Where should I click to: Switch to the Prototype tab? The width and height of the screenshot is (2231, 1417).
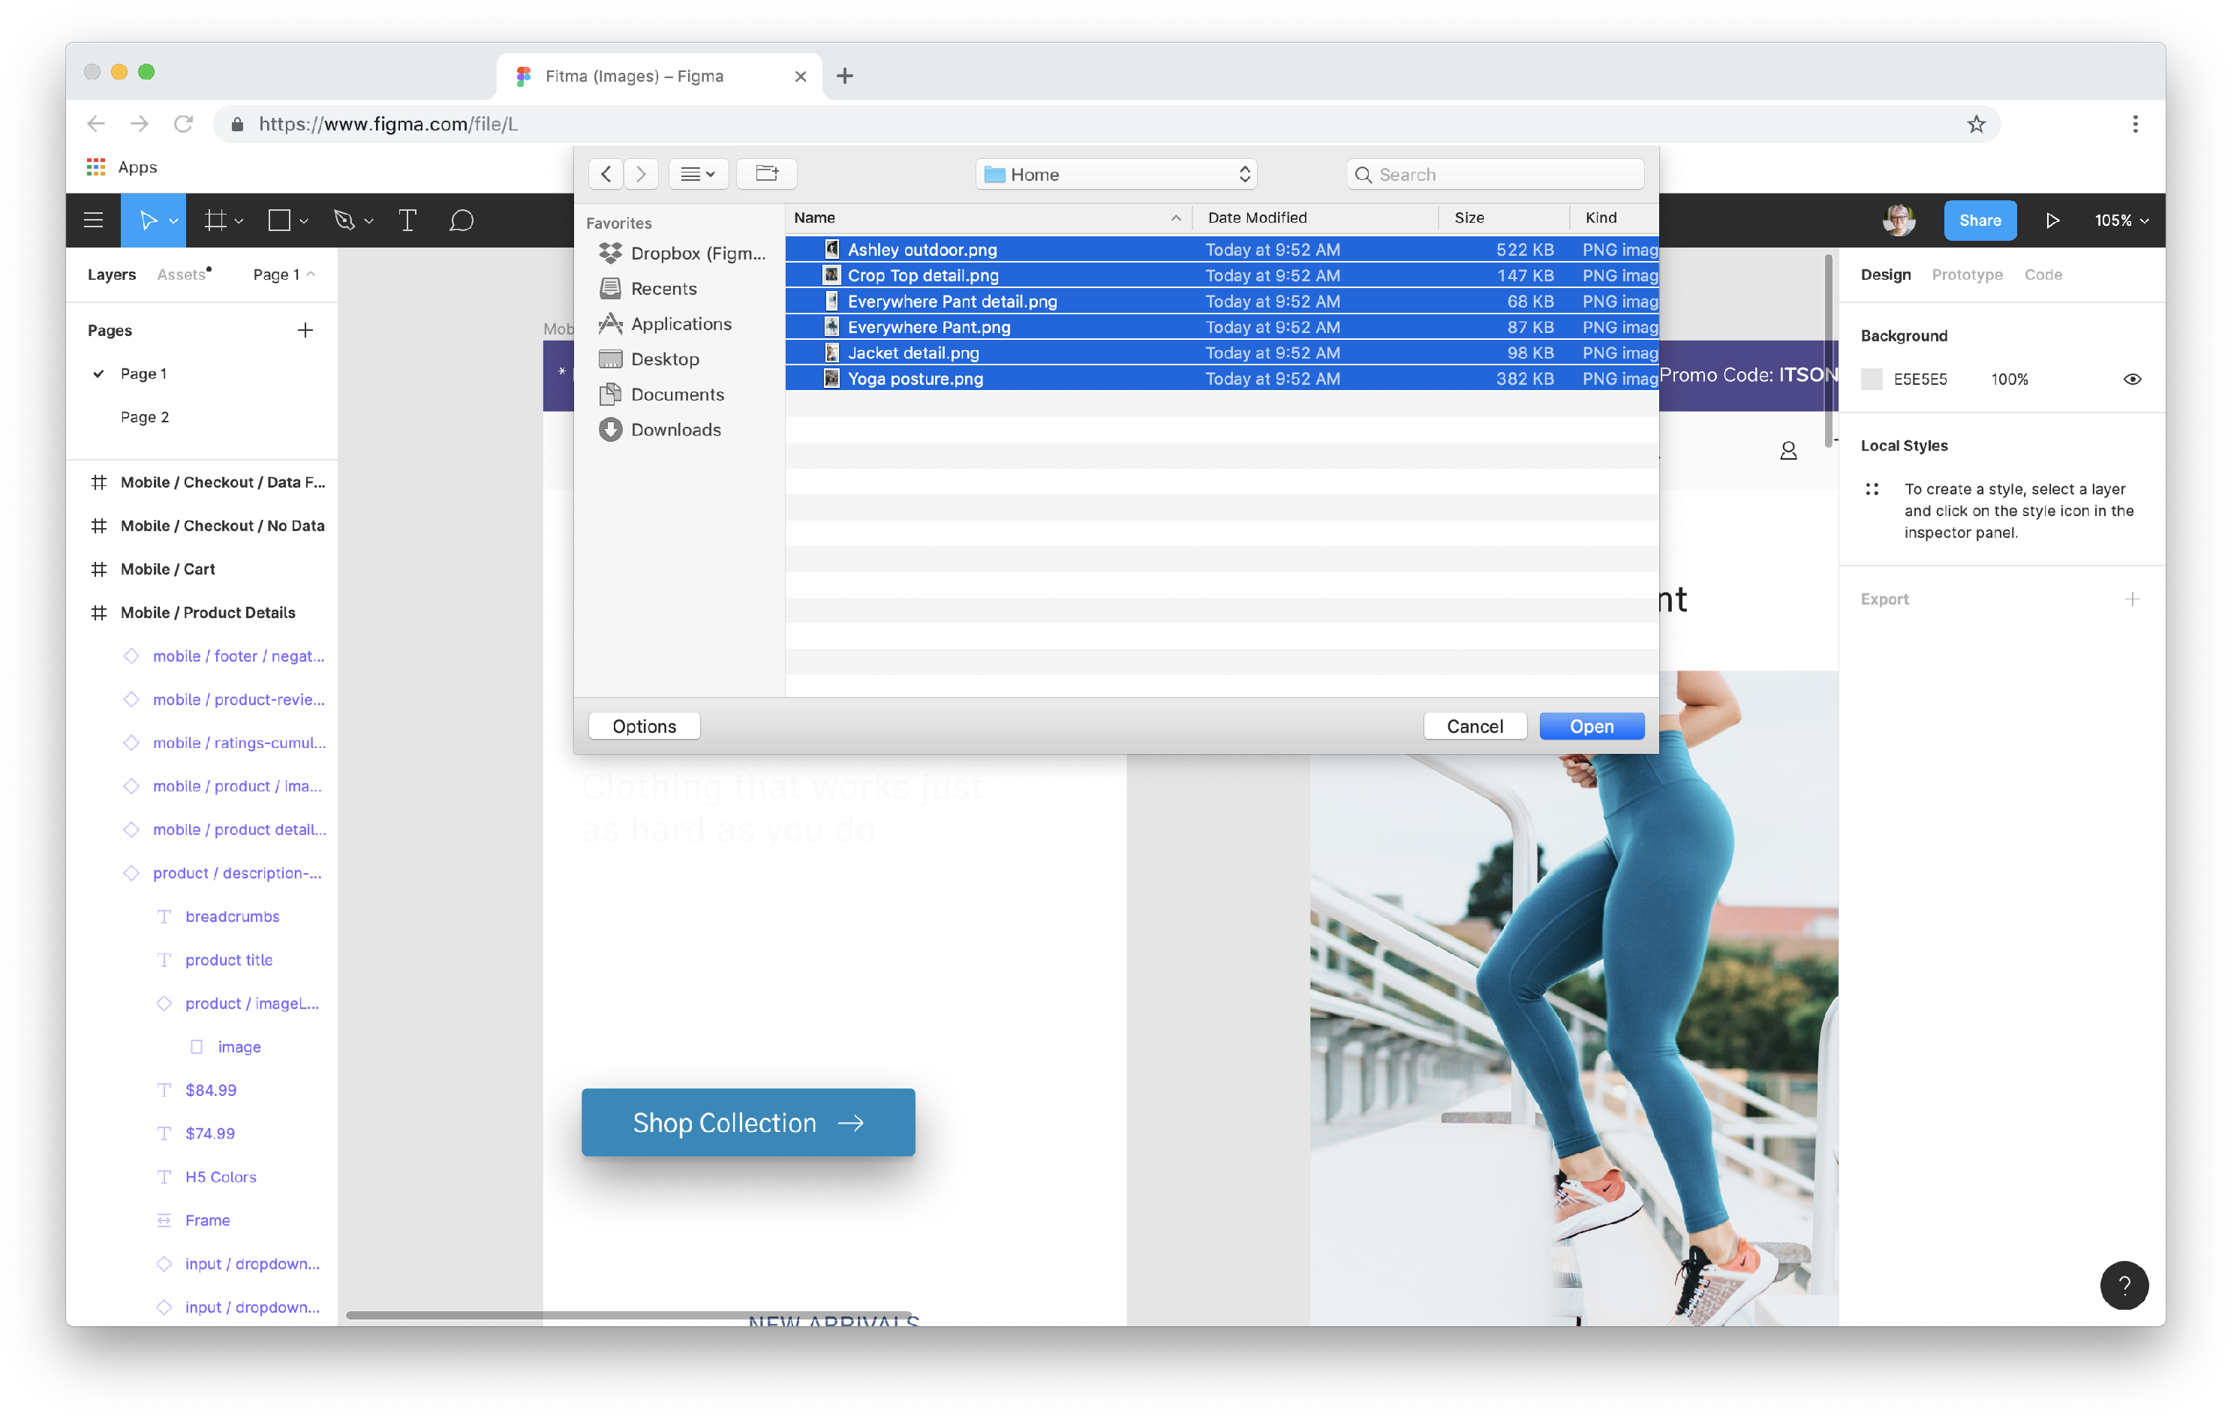1966,274
